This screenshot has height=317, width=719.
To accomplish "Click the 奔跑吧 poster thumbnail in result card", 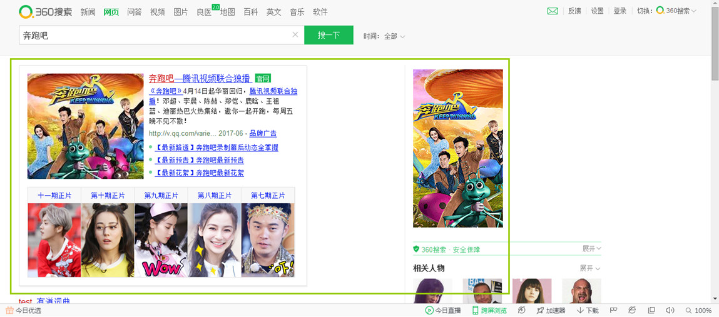I will (85, 126).
